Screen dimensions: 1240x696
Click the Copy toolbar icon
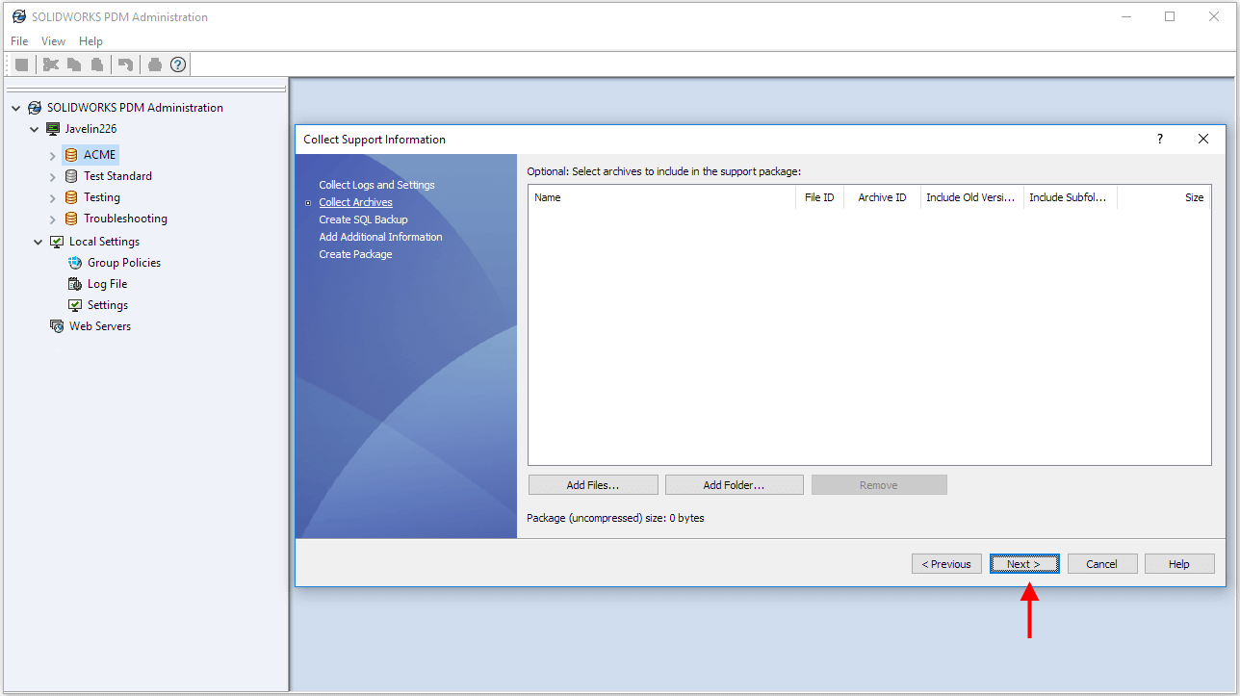tap(74, 64)
